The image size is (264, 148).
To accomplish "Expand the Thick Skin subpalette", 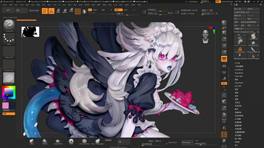I will [x=239, y=76].
